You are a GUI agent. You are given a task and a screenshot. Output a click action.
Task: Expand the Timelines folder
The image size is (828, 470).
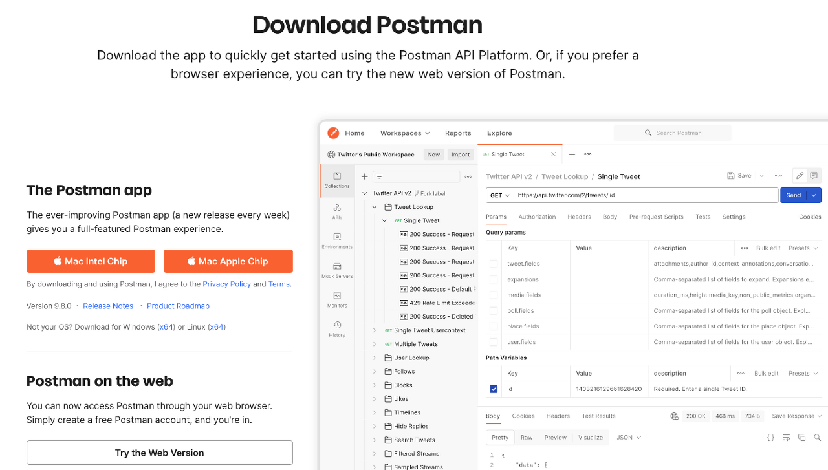(375, 412)
